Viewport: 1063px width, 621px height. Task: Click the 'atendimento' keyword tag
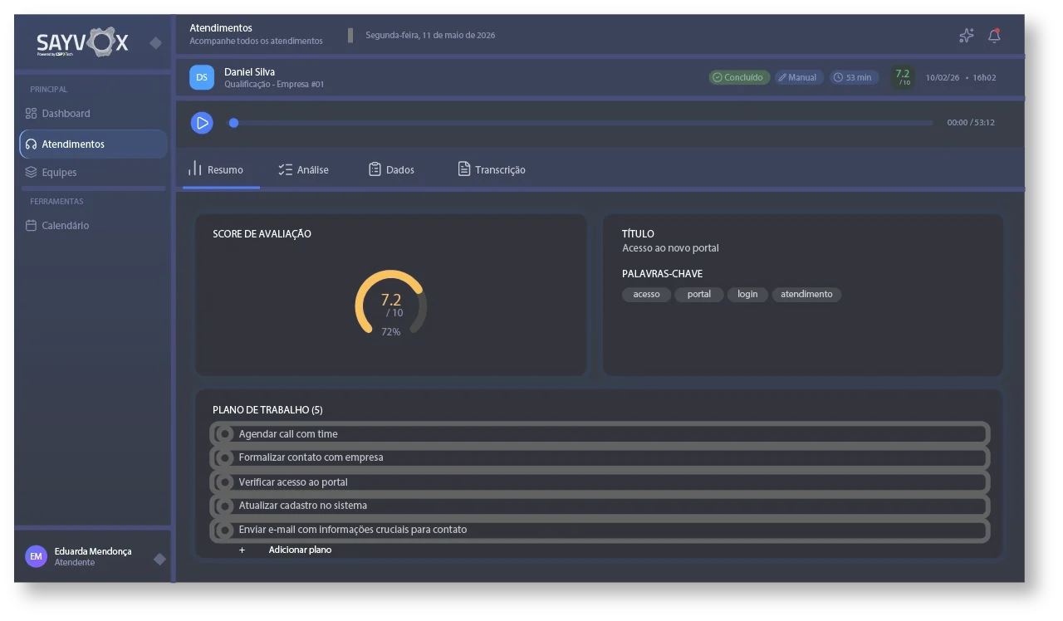806,294
